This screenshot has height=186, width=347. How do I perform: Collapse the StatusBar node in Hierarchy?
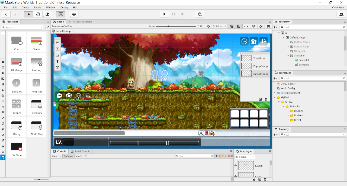288,56
